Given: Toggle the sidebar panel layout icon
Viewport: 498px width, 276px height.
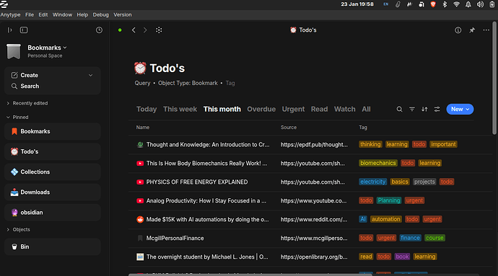Looking at the screenshot, I should (24, 30).
